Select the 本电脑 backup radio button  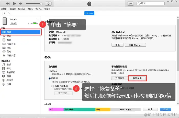[50, 78]
